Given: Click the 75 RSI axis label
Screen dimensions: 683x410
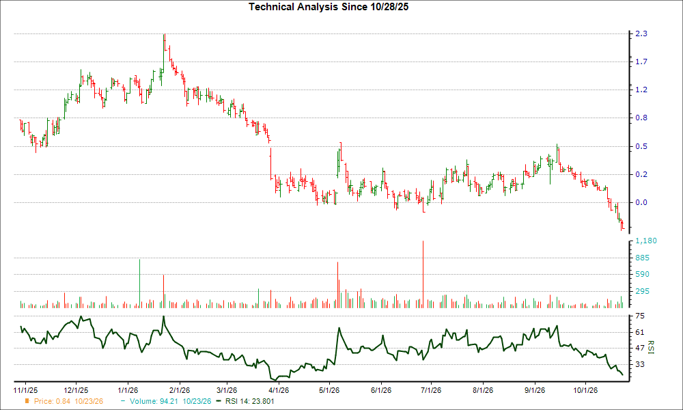Looking at the screenshot, I should click(x=640, y=316).
